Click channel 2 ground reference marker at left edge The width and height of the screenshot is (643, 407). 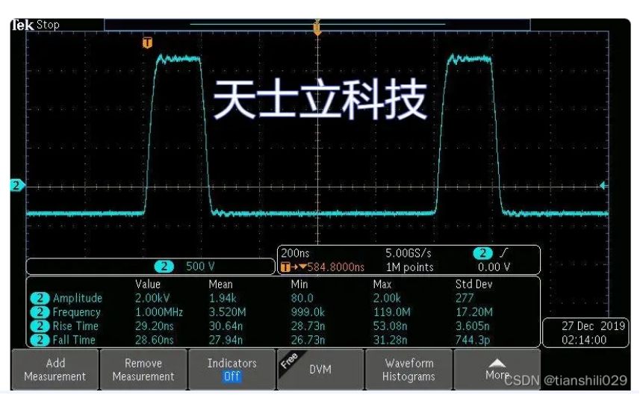tap(17, 185)
